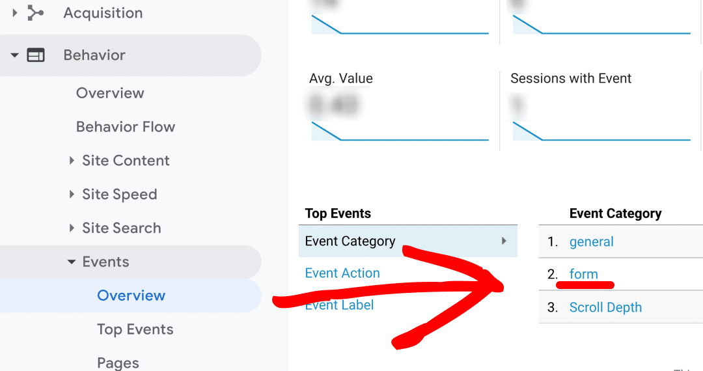Open Events Pages report
703x371 pixels.
(118, 363)
